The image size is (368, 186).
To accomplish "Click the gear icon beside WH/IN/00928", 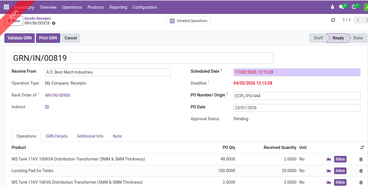I will coord(54,23).
